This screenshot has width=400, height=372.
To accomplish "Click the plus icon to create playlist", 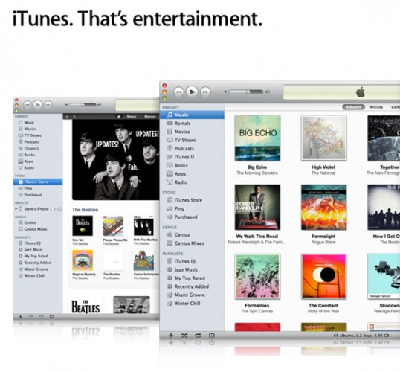I will [171, 336].
